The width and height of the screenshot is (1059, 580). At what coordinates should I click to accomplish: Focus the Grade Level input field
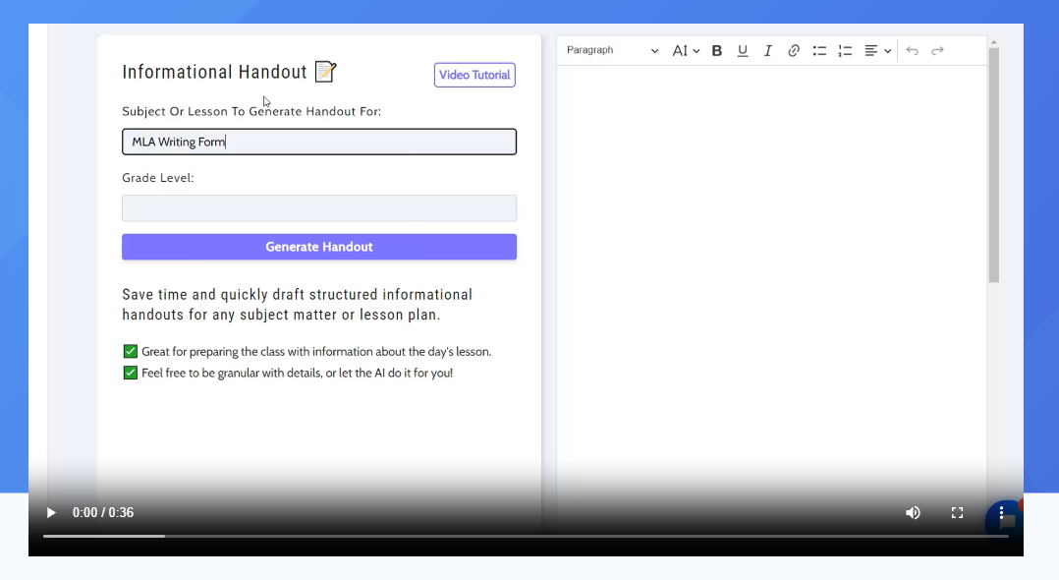(319, 208)
